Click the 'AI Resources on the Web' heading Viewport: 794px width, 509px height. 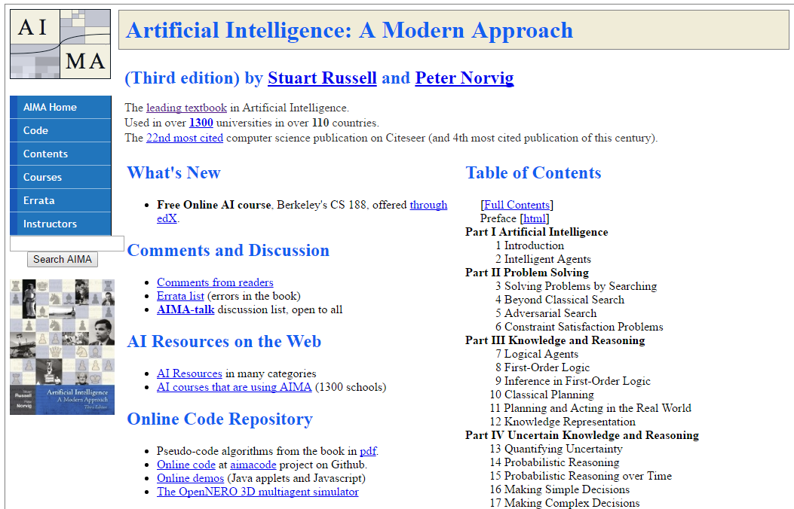click(x=224, y=341)
